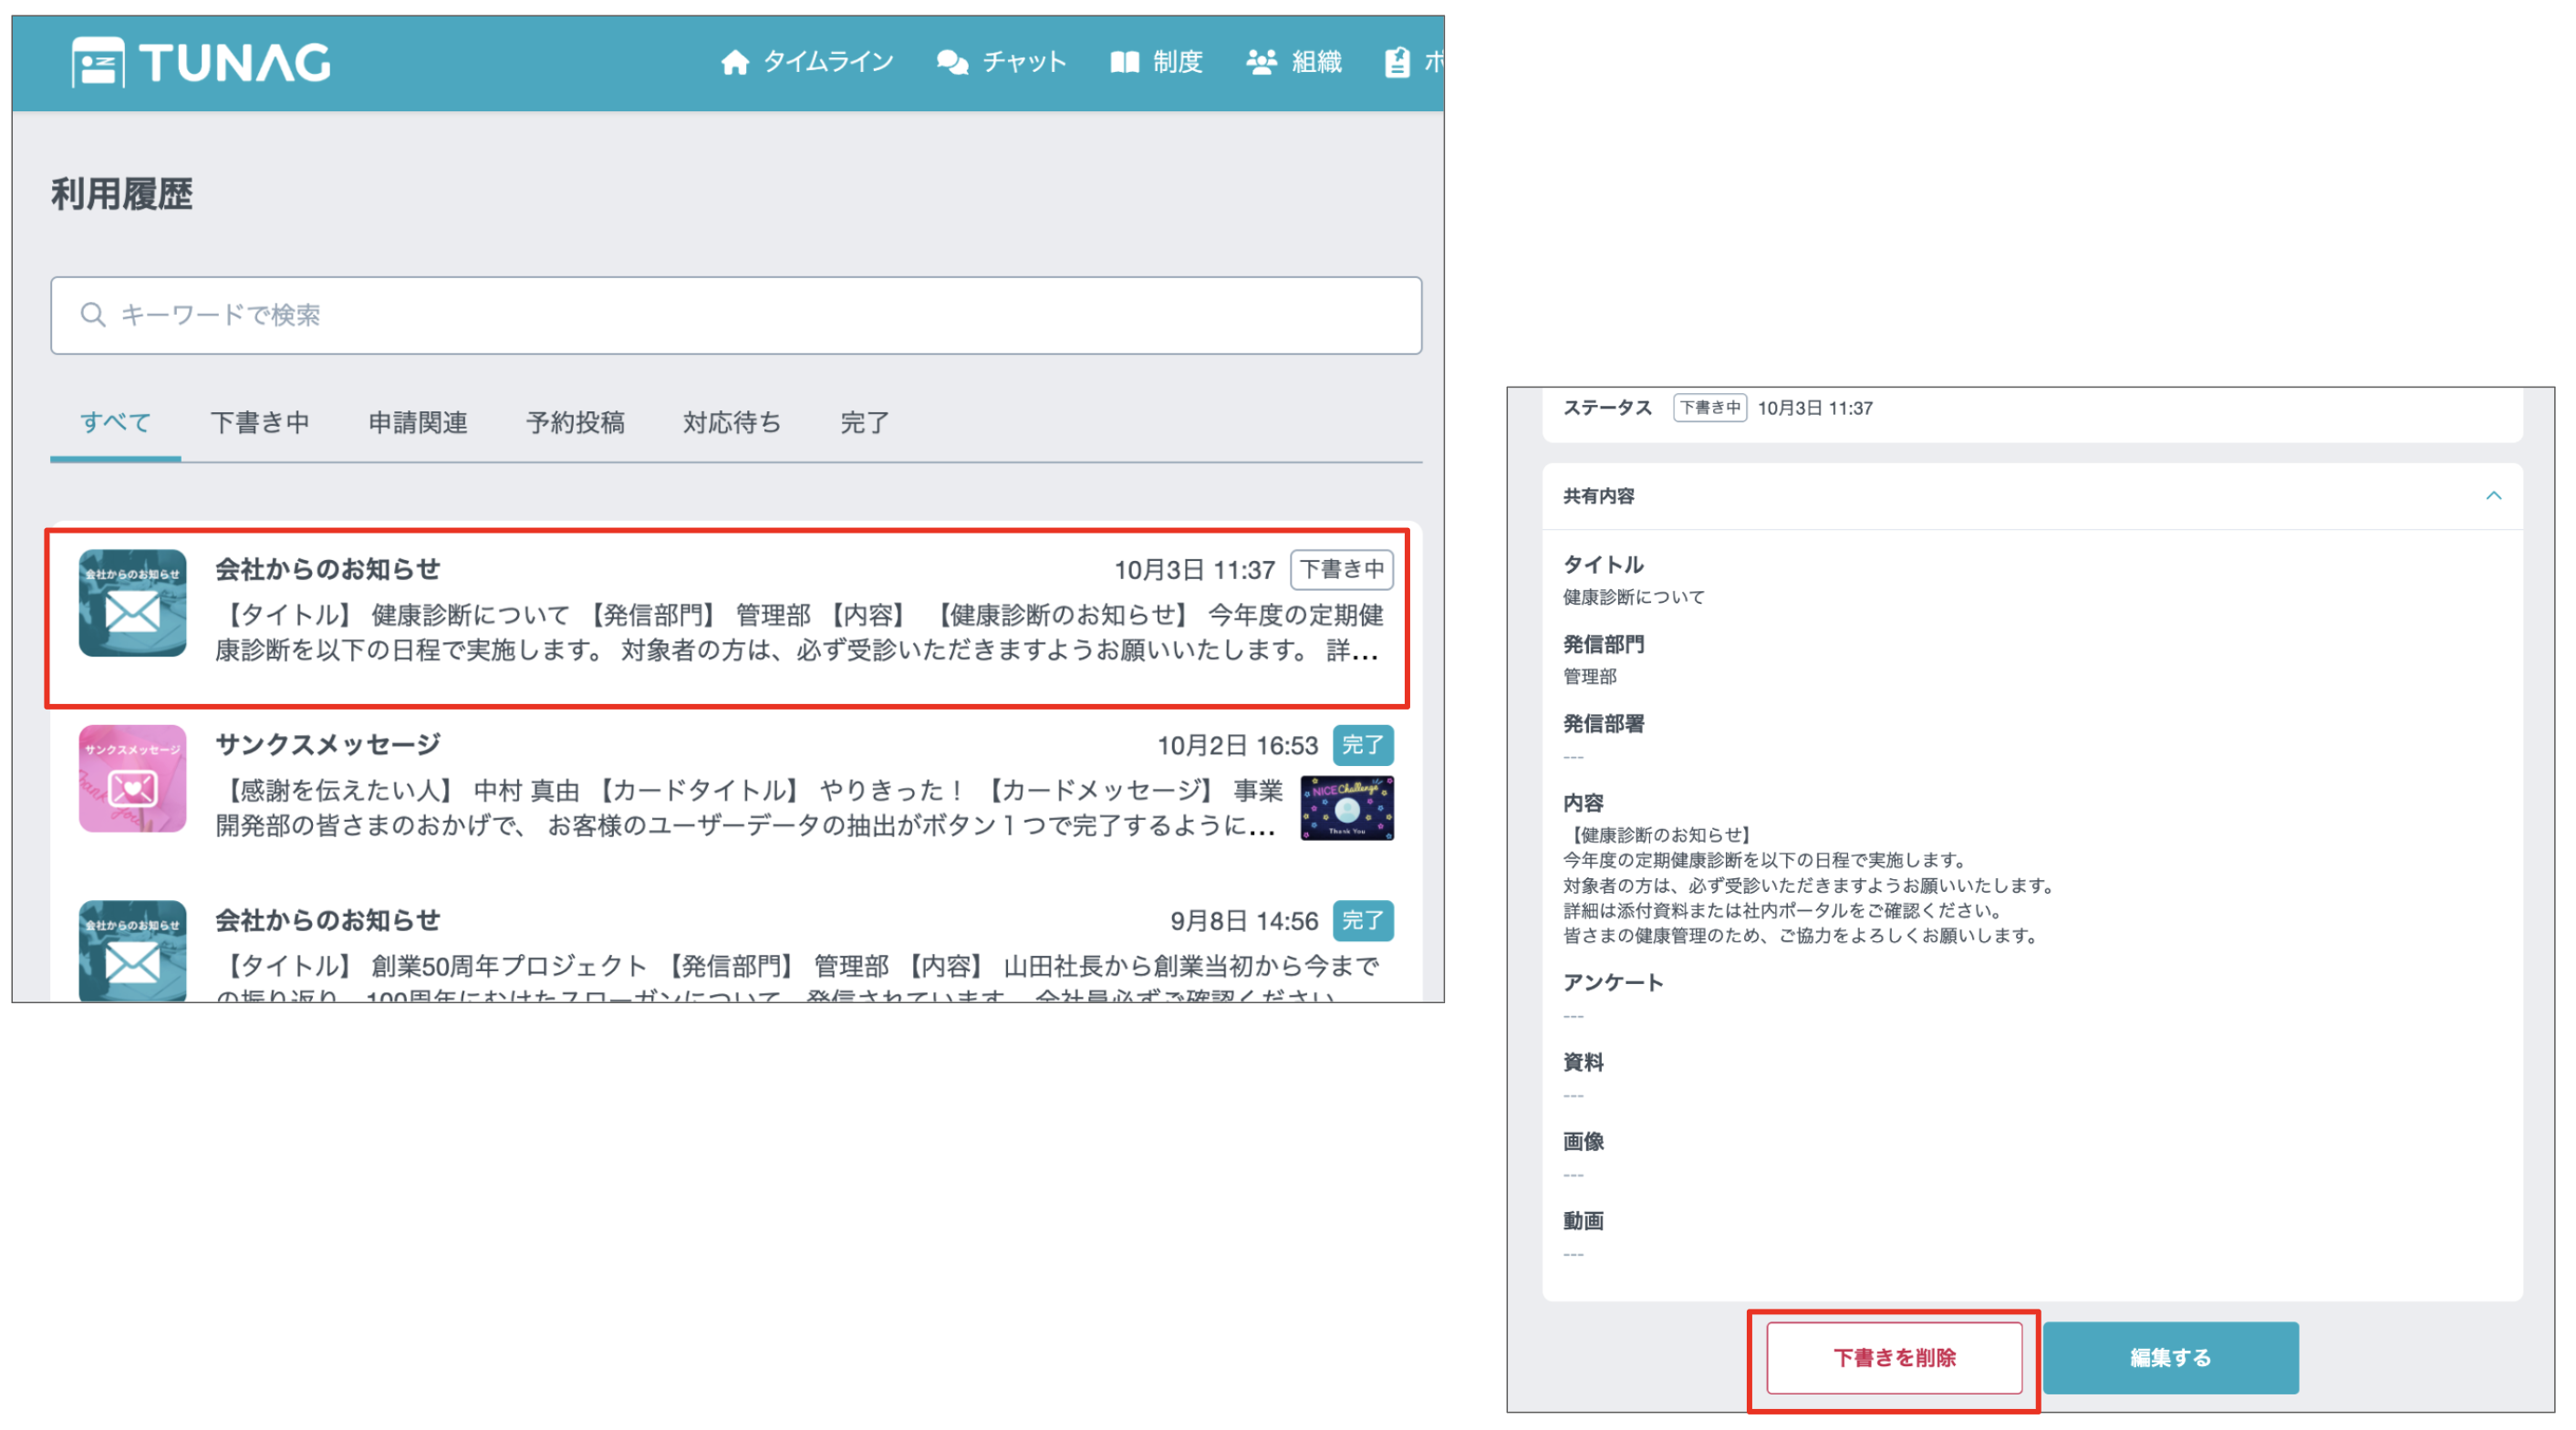This screenshot has width=2576, height=1430.
Task: Open the 予約投稿 tab
Action: point(575,423)
